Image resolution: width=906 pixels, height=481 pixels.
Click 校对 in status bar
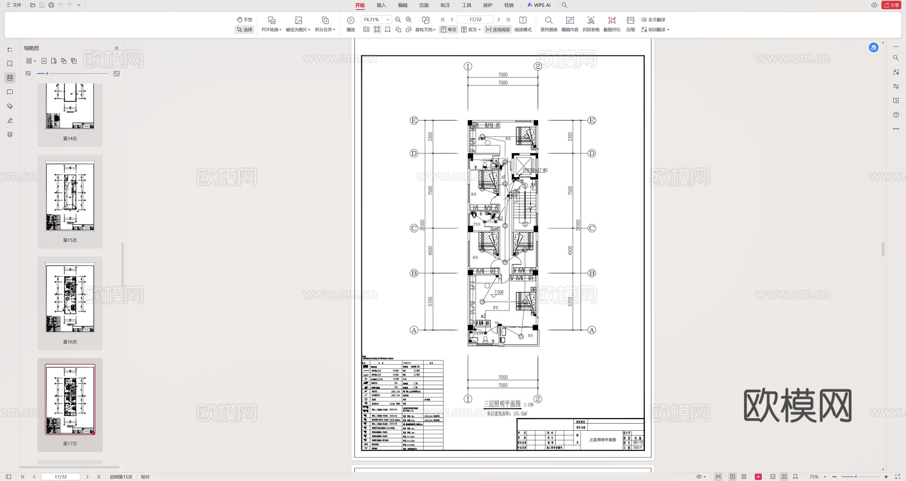click(145, 476)
